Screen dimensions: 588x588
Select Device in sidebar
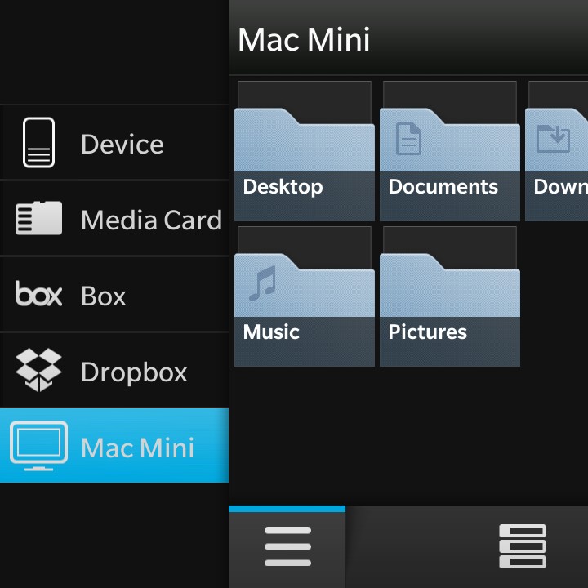pos(114,142)
